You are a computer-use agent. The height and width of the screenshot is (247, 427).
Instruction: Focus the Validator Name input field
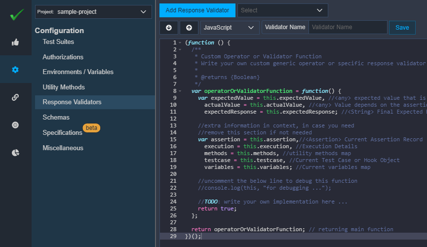tap(348, 27)
